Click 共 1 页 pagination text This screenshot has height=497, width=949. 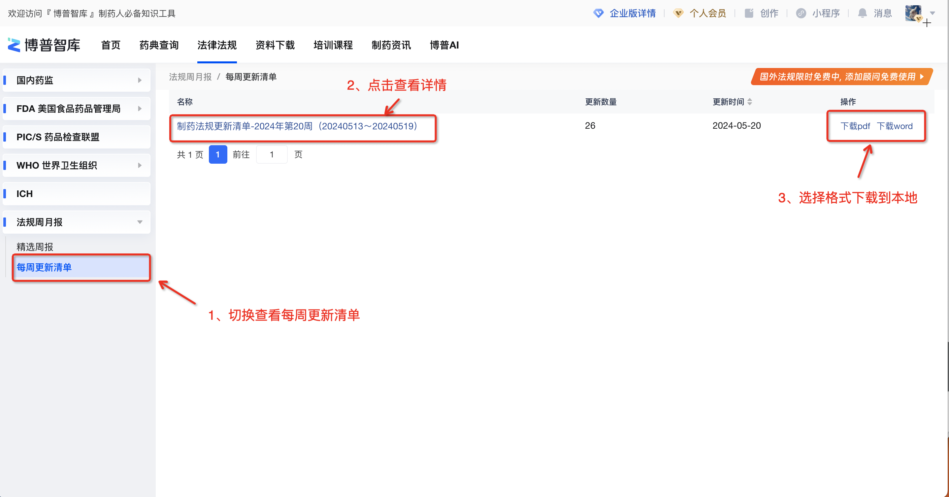(x=190, y=154)
